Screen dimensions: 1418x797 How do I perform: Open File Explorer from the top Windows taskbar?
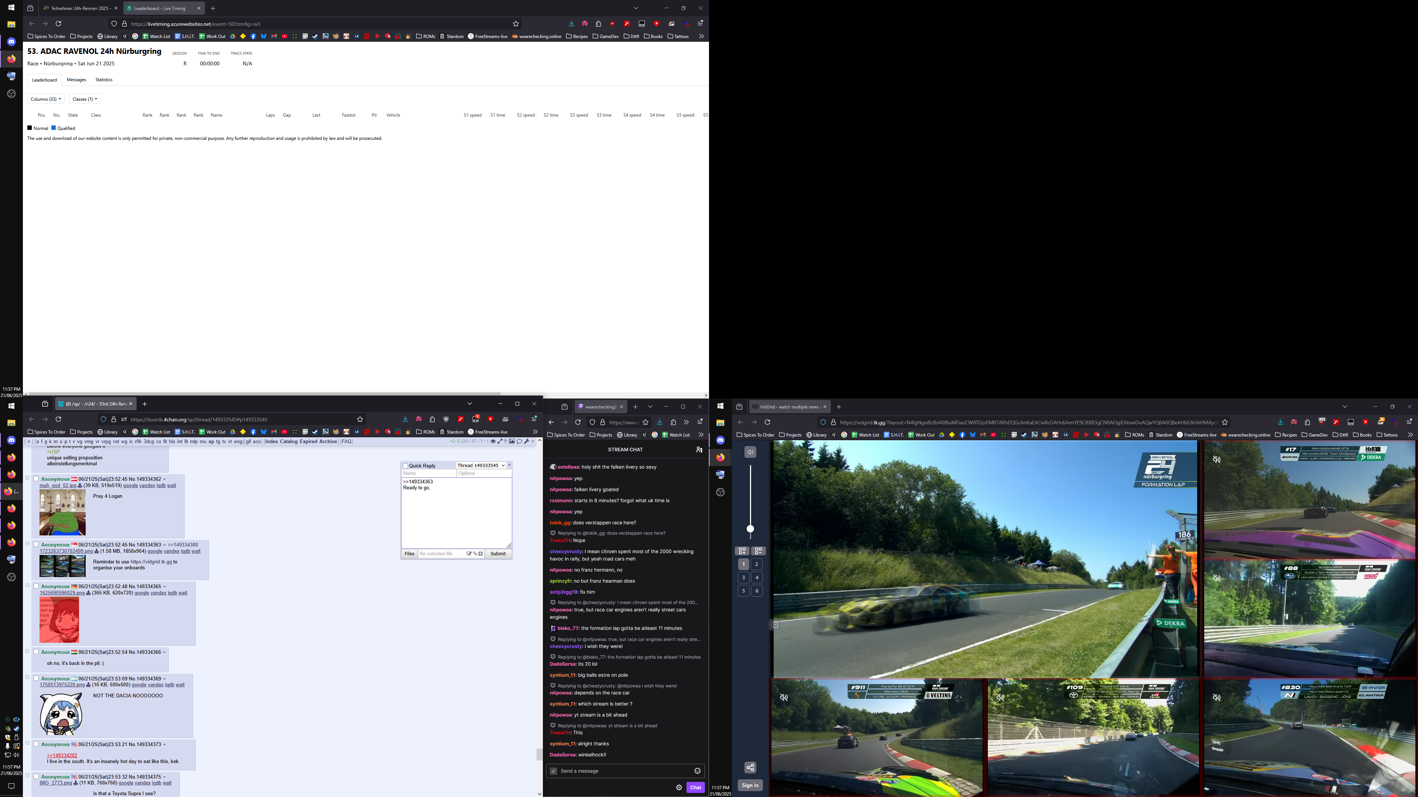tap(11, 24)
